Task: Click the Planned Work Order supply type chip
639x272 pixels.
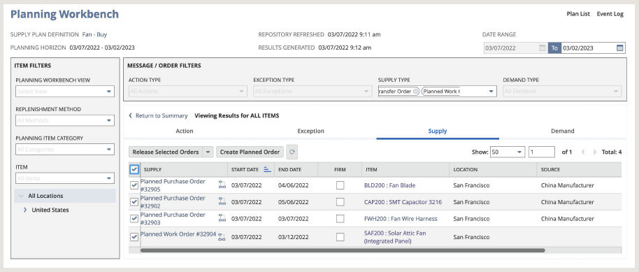Action: click(x=441, y=92)
